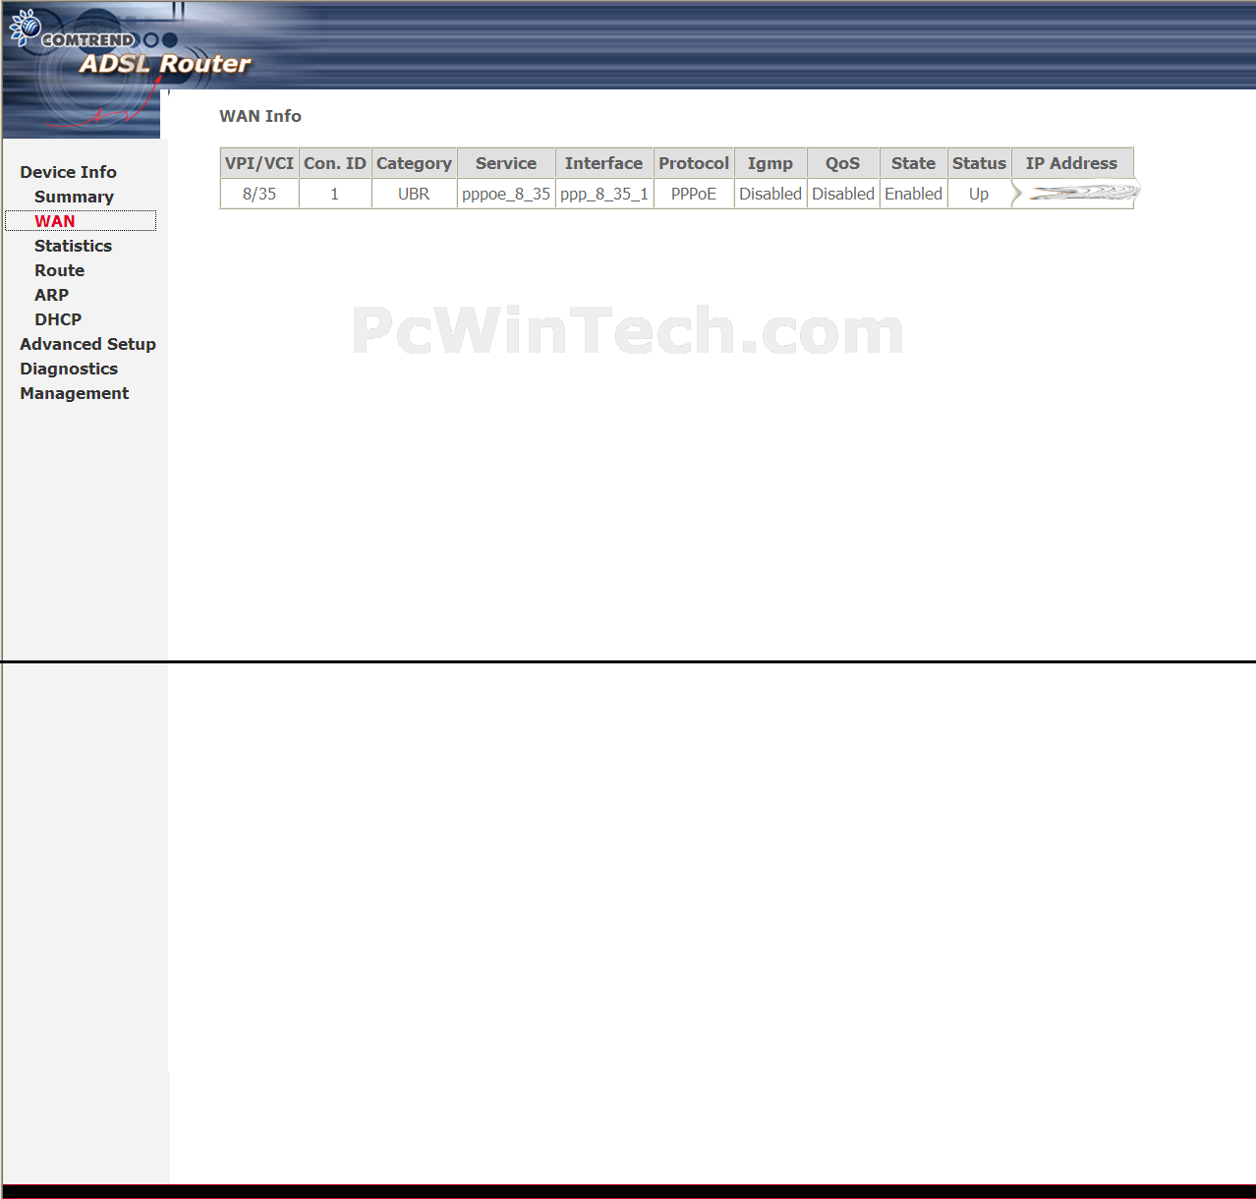
Task: Select the Con. ID value 1
Action: point(335,194)
